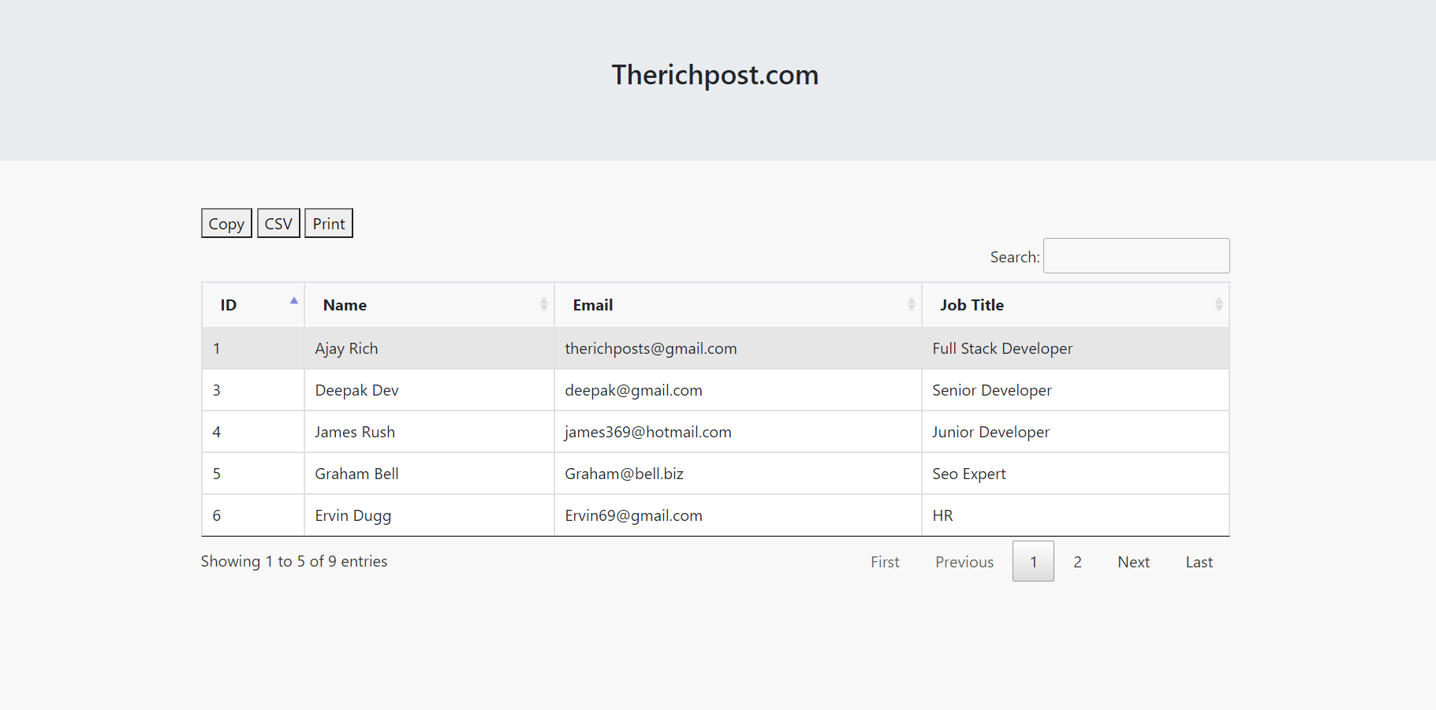Click the Ervin Dugg email cell

click(x=633, y=515)
